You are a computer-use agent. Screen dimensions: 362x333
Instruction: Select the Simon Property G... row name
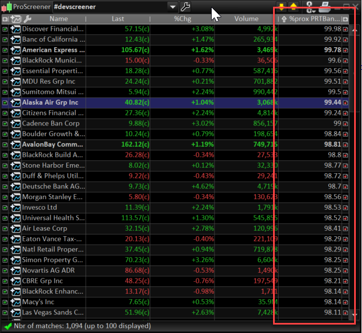pyautogui.click(x=52, y=260)
